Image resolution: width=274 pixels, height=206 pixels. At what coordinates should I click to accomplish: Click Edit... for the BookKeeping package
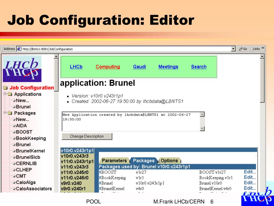point(250,177)
